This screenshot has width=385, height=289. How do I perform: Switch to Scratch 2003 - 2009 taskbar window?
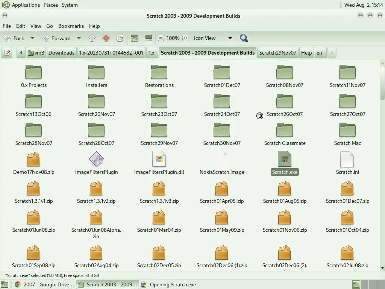[108, 284]
